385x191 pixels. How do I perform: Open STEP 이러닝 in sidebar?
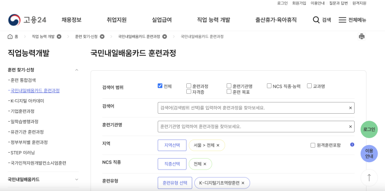point(22,153)
